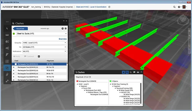192x111 pixels.
Task: Tick the Rectangular Duct [928420] checkbox
Action: tap(16, 74)
